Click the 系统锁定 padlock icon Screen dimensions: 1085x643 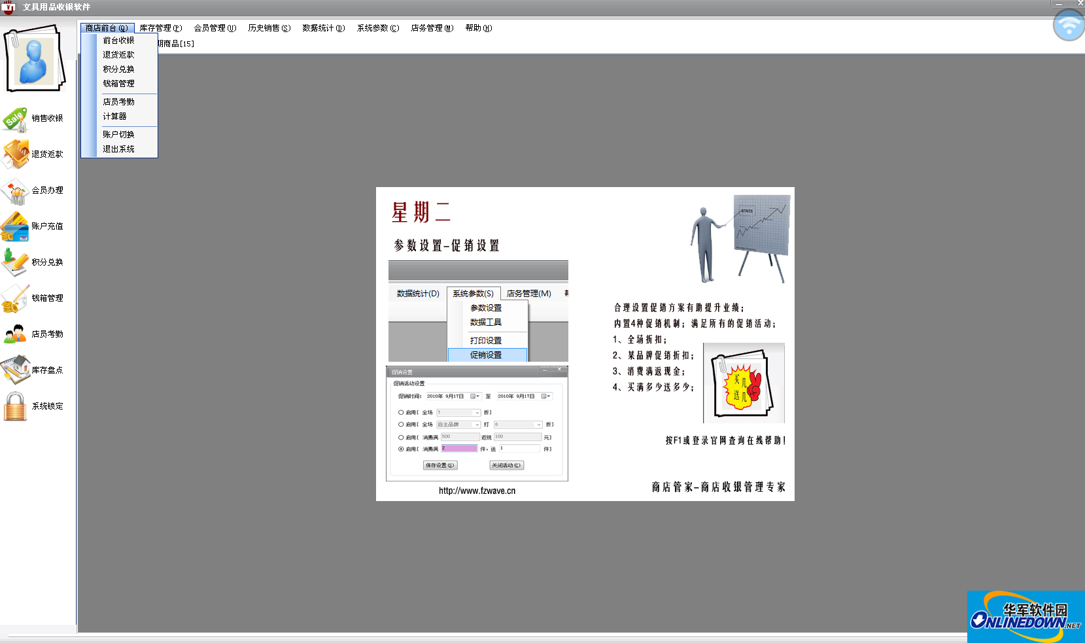pyautogui.click(x=15, y=406)
